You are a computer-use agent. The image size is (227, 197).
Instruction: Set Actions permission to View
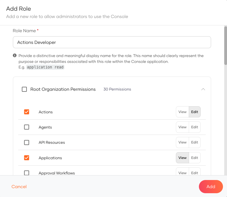(182, 112)
